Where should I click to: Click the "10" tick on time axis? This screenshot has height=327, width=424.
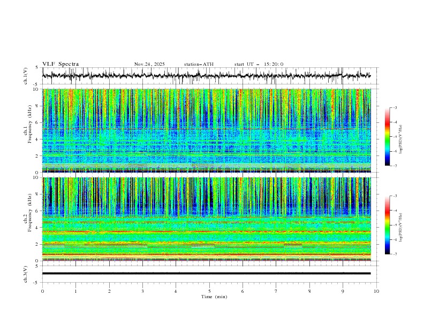coord(376,291)
